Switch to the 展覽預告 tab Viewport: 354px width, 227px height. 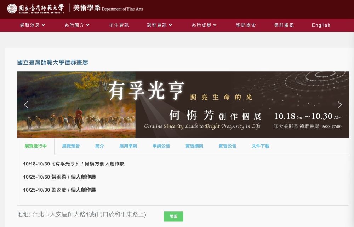(x=71, y=146)
